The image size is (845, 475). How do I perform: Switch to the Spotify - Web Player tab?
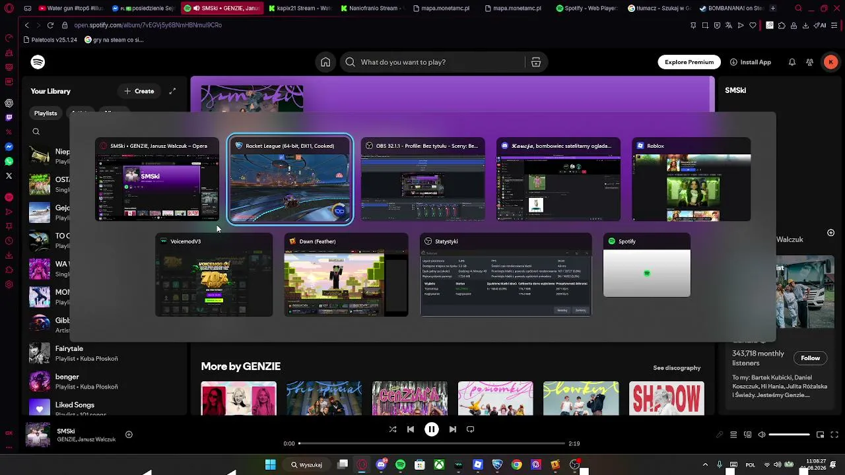pos(586,8)
